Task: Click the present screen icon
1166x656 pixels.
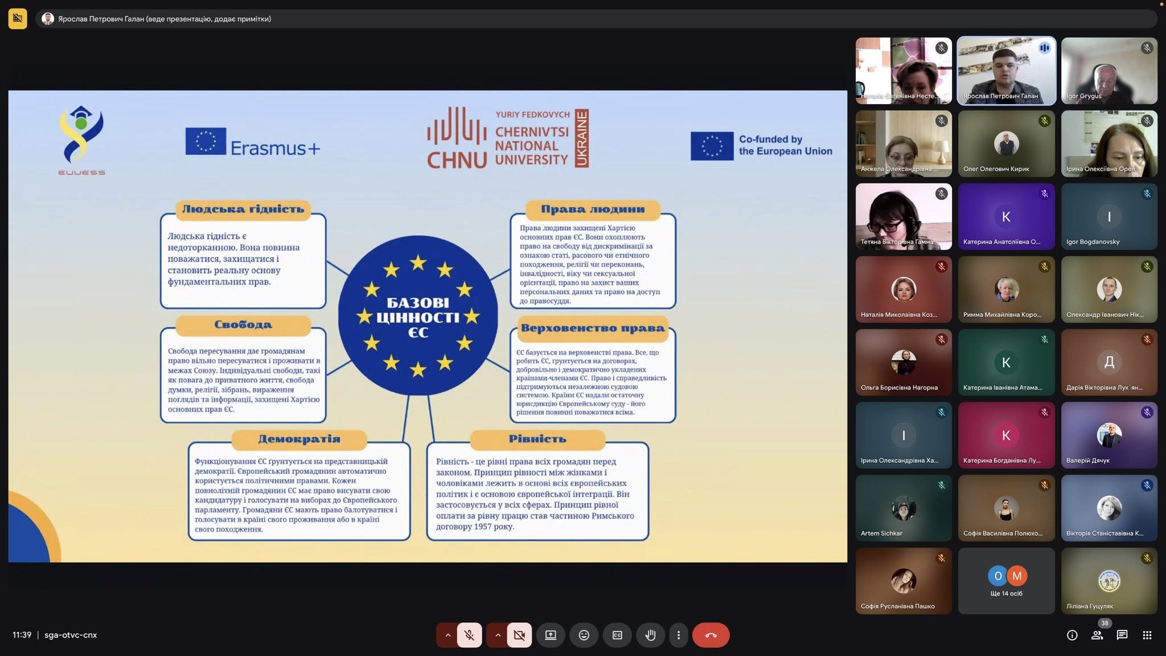Action: (551, 635)
